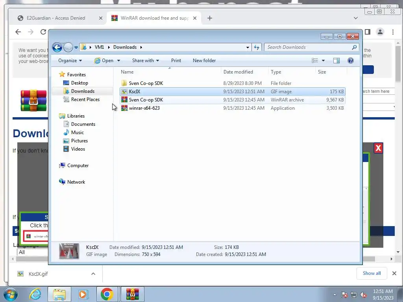Change view using the view icon
The image size is (403, 302).
(x=315, y=61)
